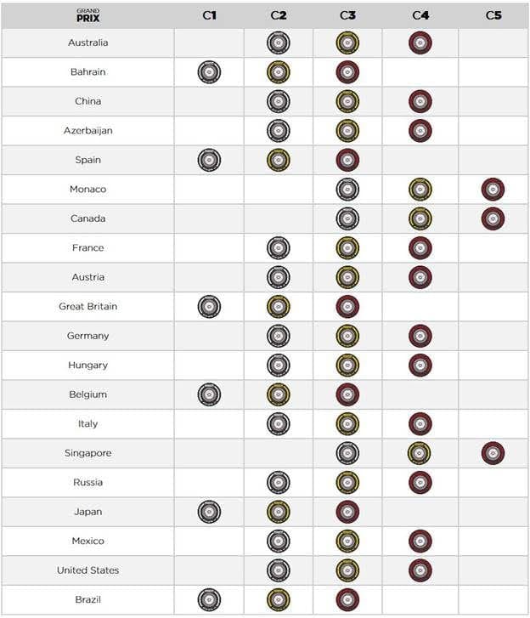Screen dimensions: 530x618
Task: Select the red C3 tyre for Japan
Action: (347, 512)
